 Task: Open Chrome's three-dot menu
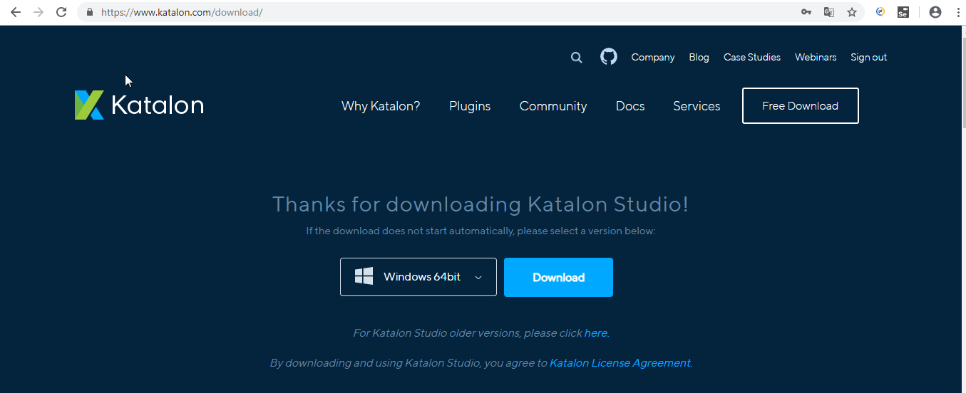click(957, 12)
